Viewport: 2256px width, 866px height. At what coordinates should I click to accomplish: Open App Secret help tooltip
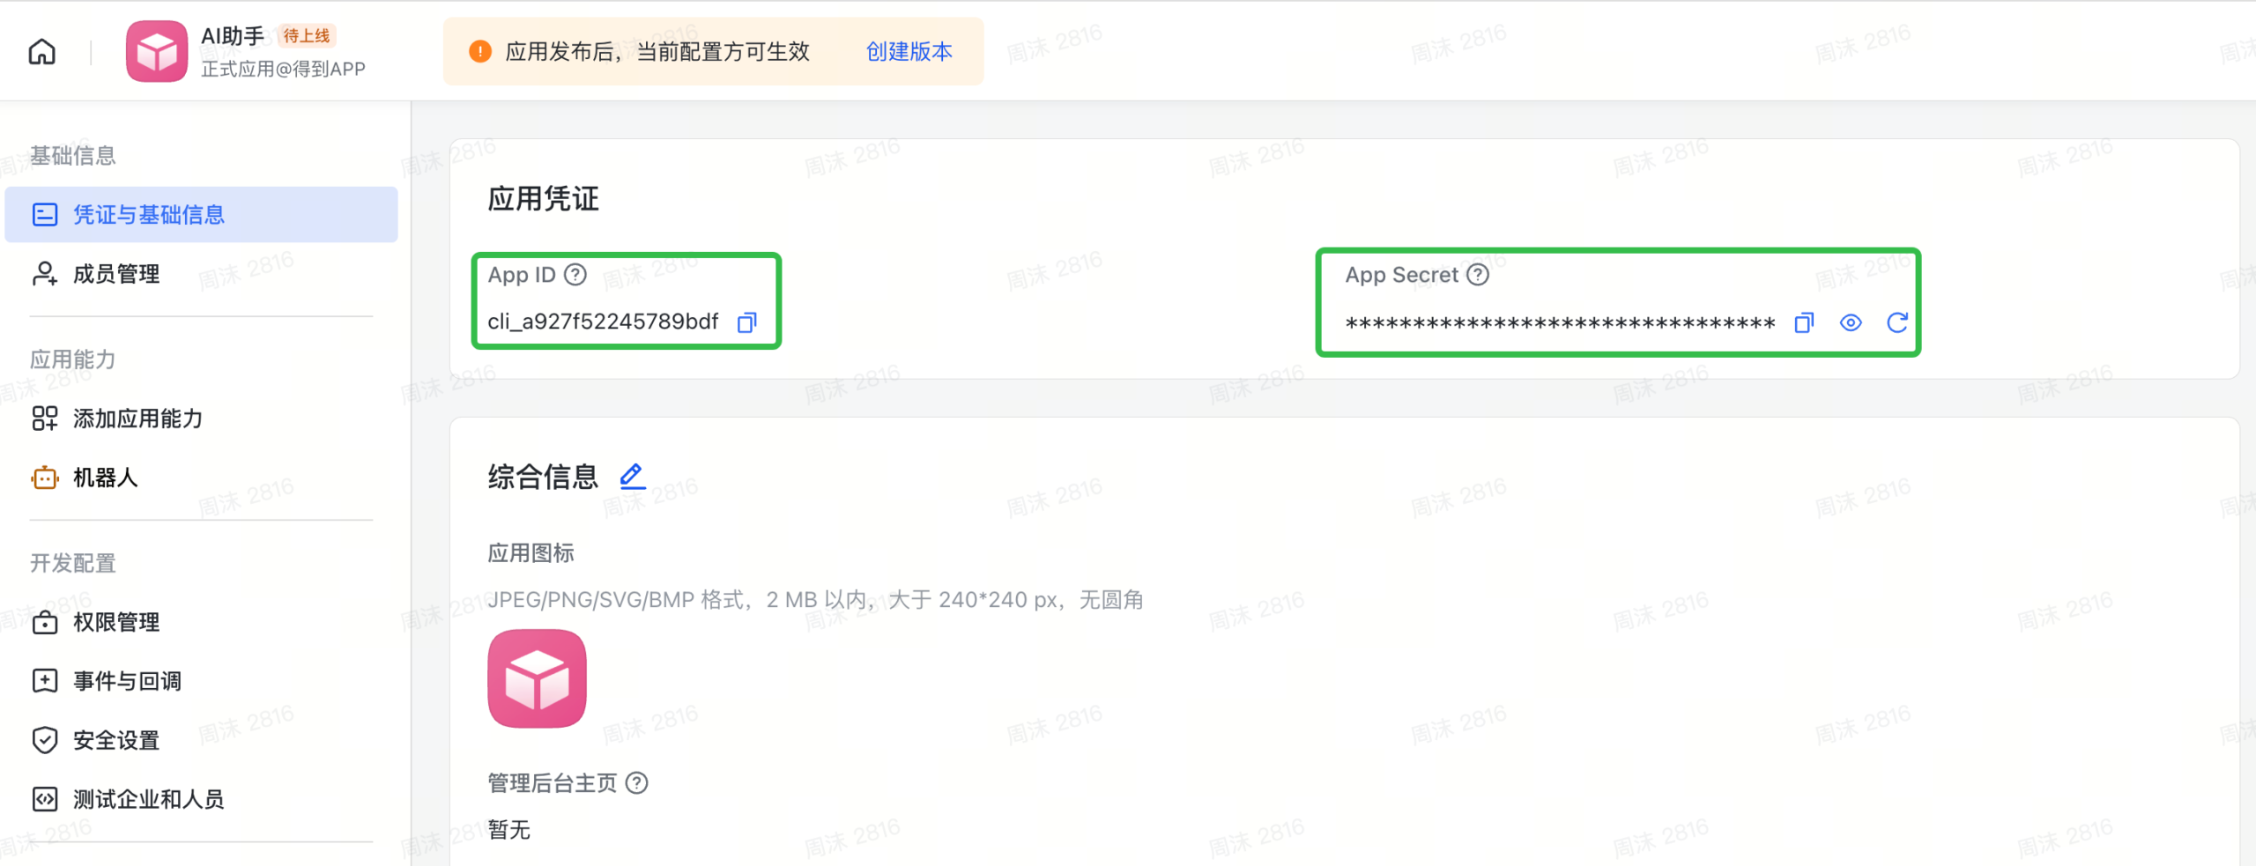[1480, 274]
